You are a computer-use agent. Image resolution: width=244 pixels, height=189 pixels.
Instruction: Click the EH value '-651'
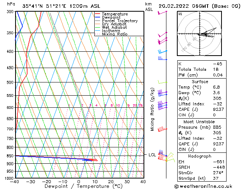[x=219, y=162]
